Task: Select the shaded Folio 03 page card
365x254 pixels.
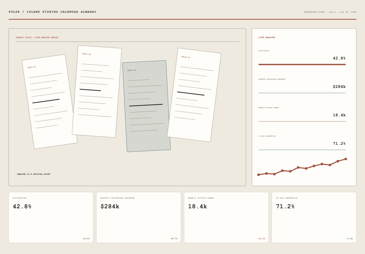Action: coord(147,106)
